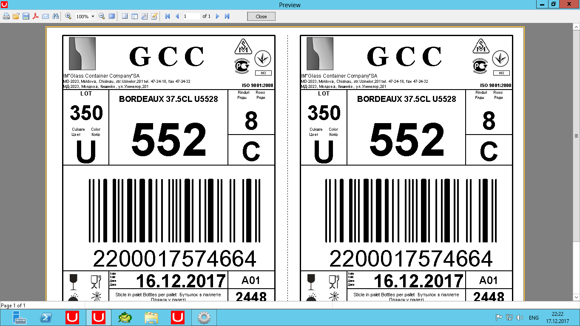
Task: Edit the page with the pencil icon
Action: (154, 16)
